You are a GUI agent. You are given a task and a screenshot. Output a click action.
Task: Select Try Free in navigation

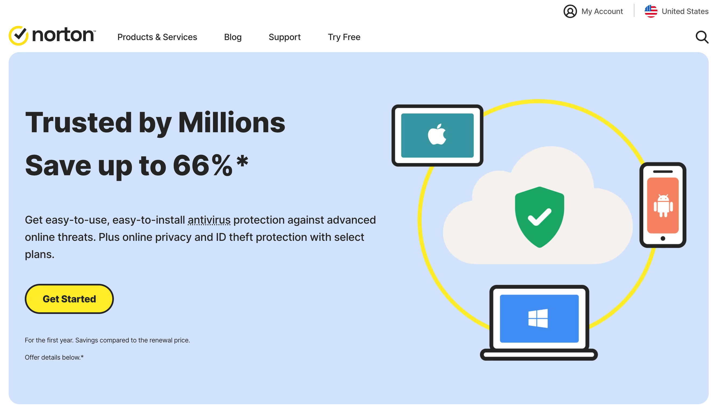[x=344, y=37]
